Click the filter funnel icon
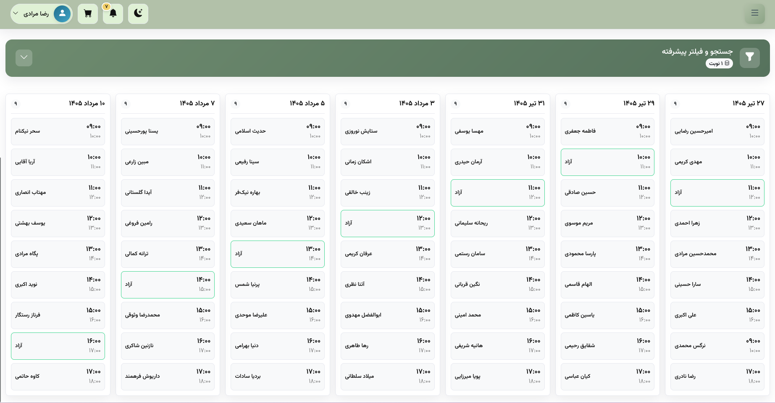Viewport: 775px width, 403px height. click(750, 58)
